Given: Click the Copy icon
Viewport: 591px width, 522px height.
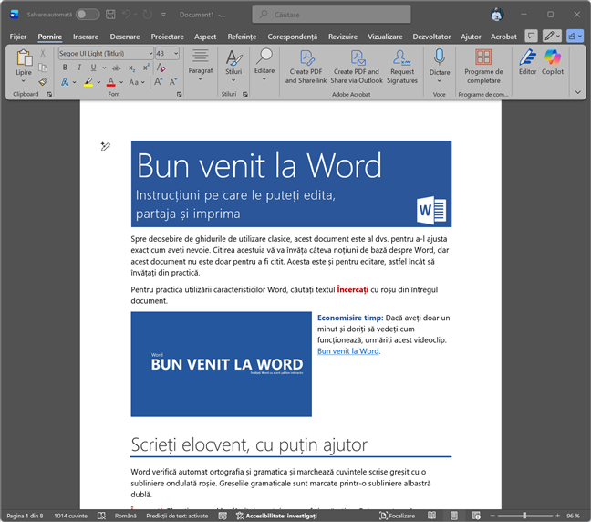Looking at the screenshot, I should click(x=43, y=68).
